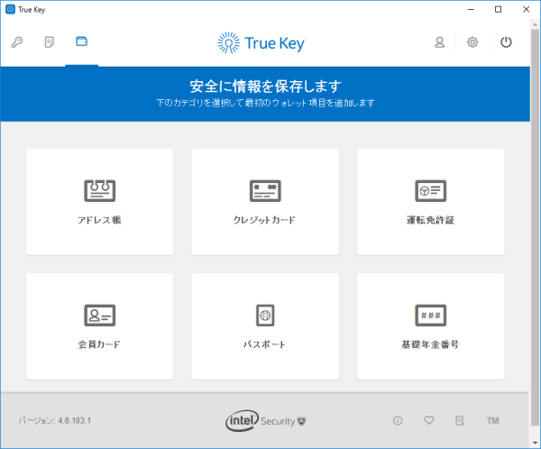Open the license document footer icon
The height and width of the screenshot is (449, 541).
click(x=460, y=421)
